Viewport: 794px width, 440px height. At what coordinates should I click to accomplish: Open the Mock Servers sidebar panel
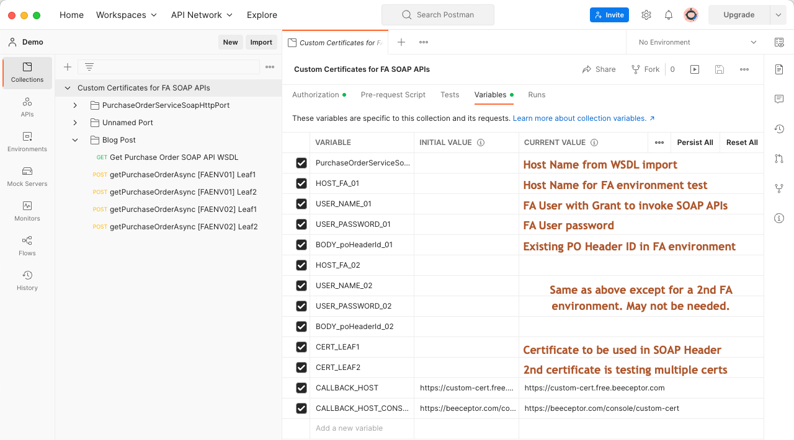pos(27,176)
